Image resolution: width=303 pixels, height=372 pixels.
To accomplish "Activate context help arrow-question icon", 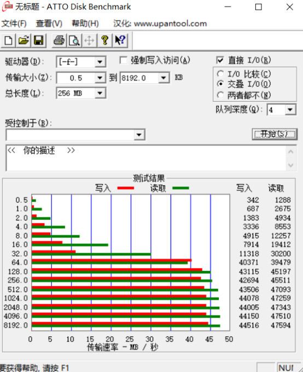I will 120,40.
